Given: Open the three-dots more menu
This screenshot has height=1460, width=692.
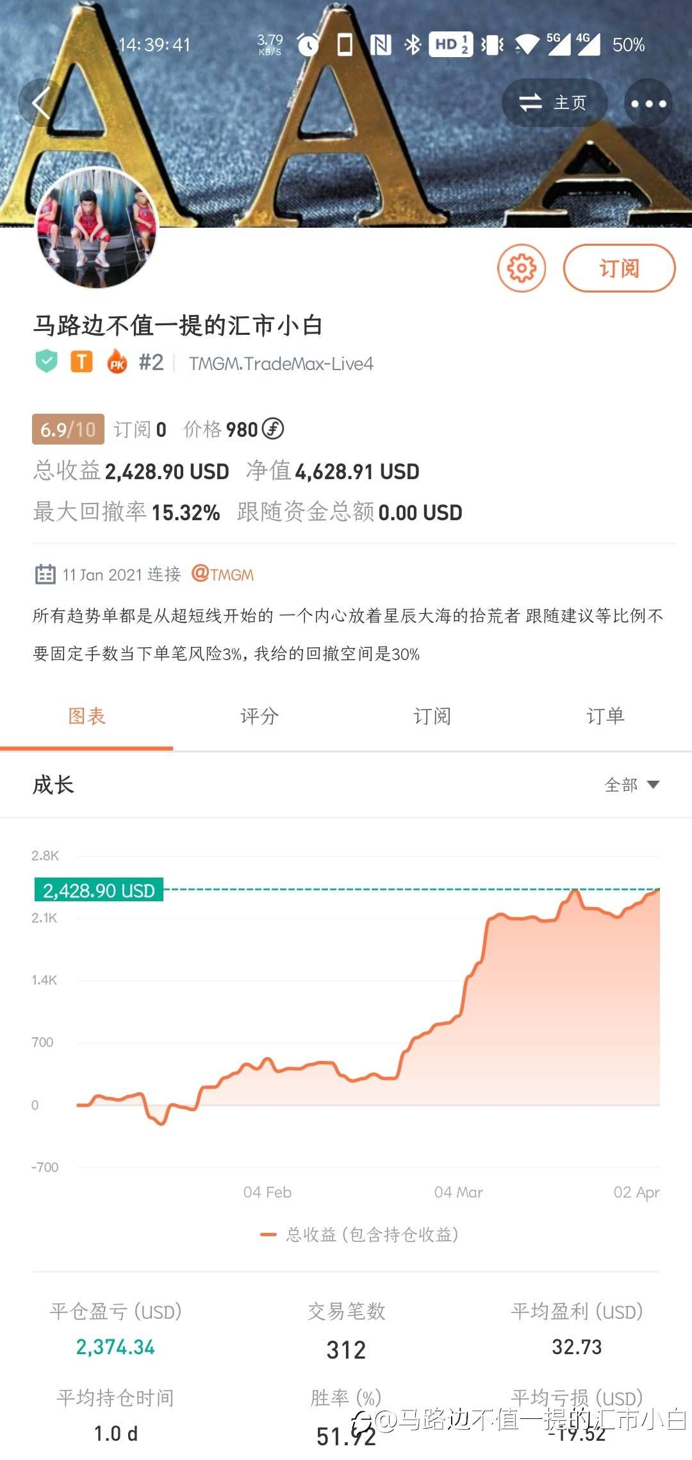Looking at the screenshot, I should pos(648,103).
